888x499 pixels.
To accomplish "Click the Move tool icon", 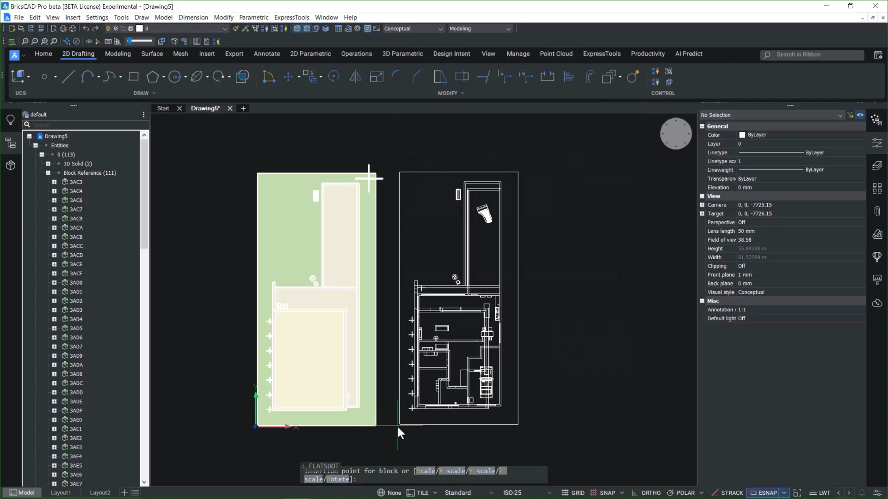I will click(x=288, y=77).
